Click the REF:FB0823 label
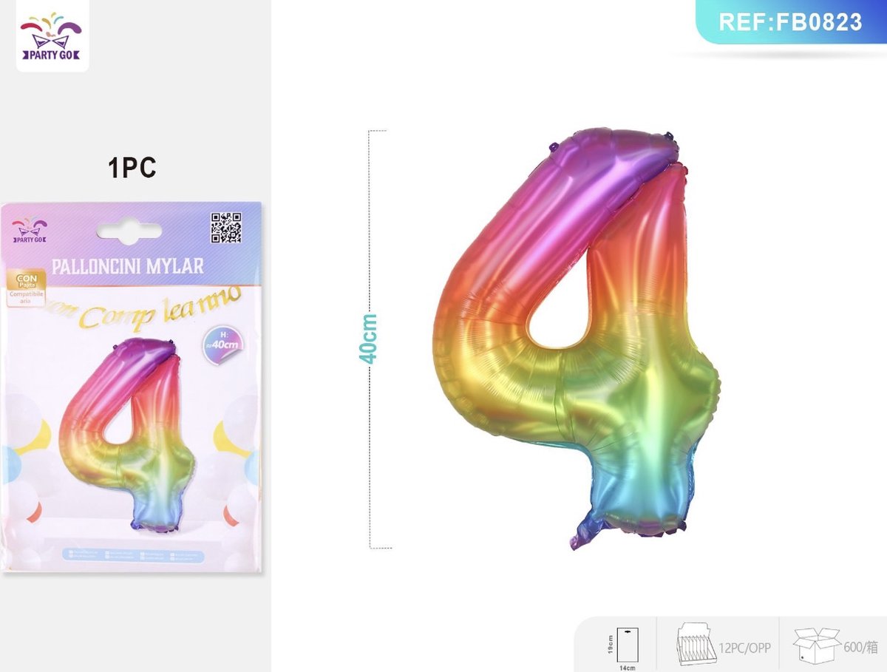The image size is (887, 672). click(791, 21)
